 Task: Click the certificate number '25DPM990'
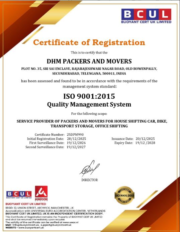click(75, 134)
